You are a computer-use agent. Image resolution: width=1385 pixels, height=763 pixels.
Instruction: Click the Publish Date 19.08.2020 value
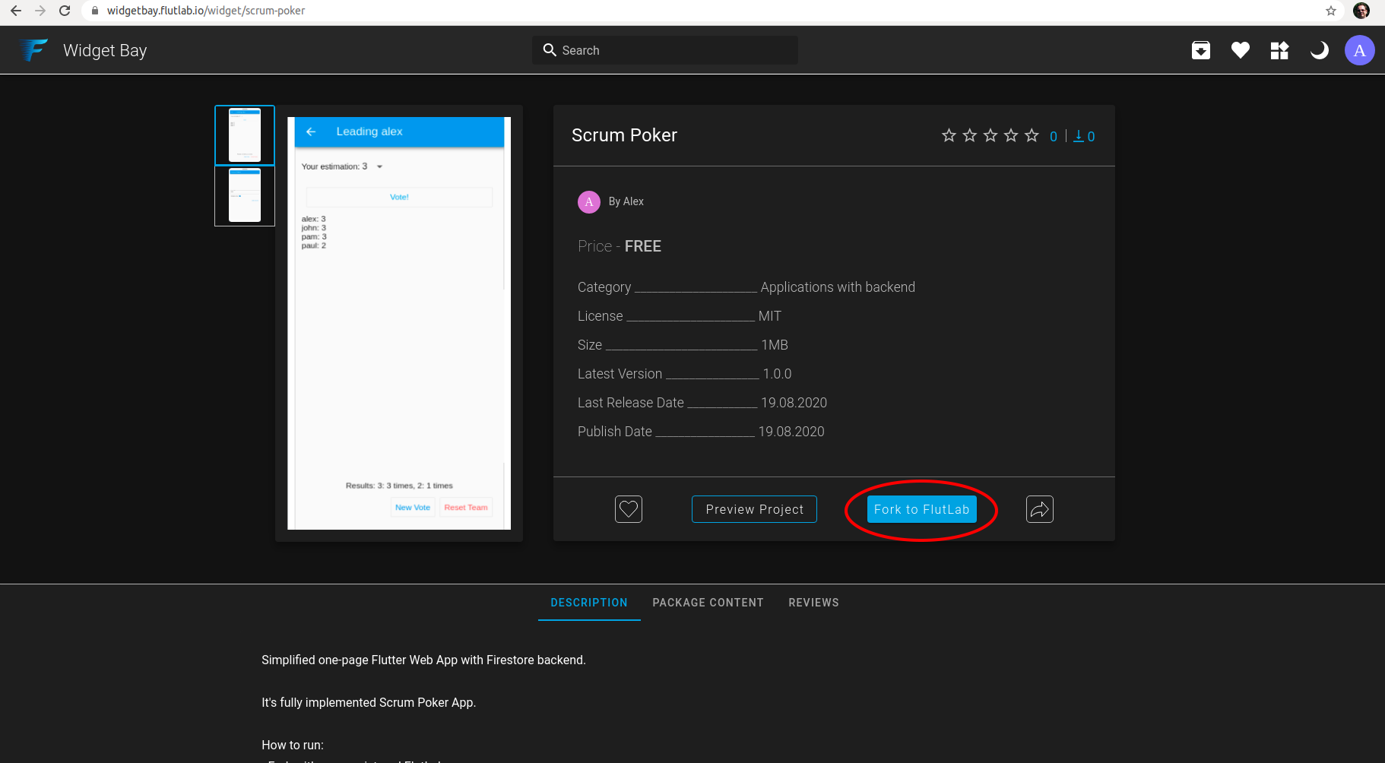(x=791, y=432)
